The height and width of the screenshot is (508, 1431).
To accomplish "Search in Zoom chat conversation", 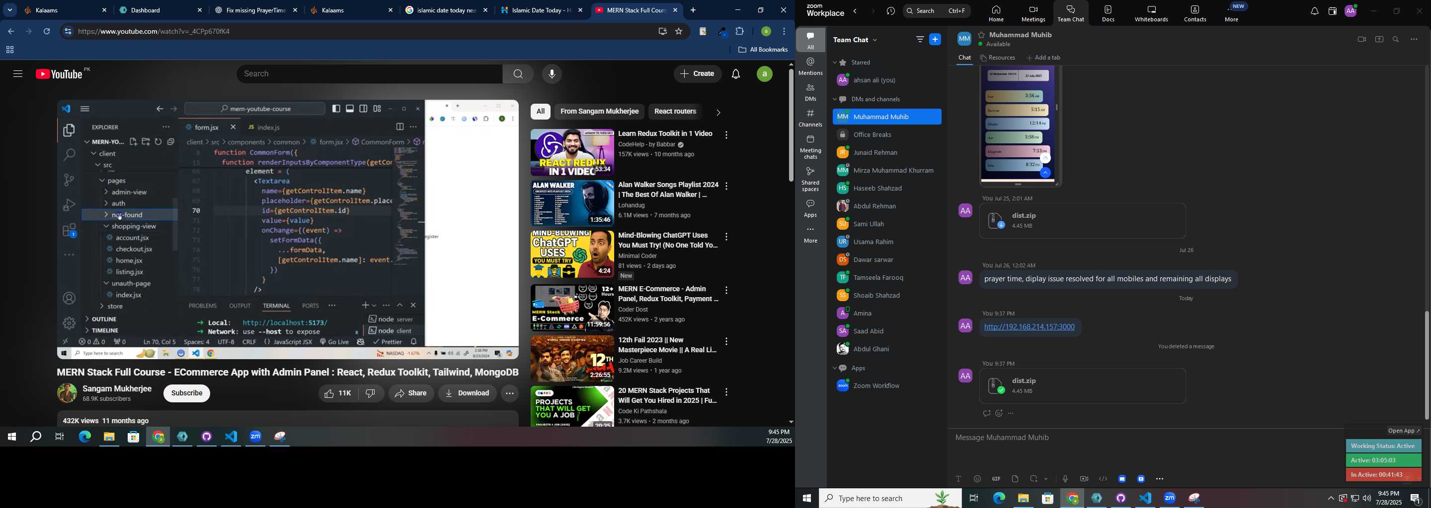I will (x=1396, y=39).
